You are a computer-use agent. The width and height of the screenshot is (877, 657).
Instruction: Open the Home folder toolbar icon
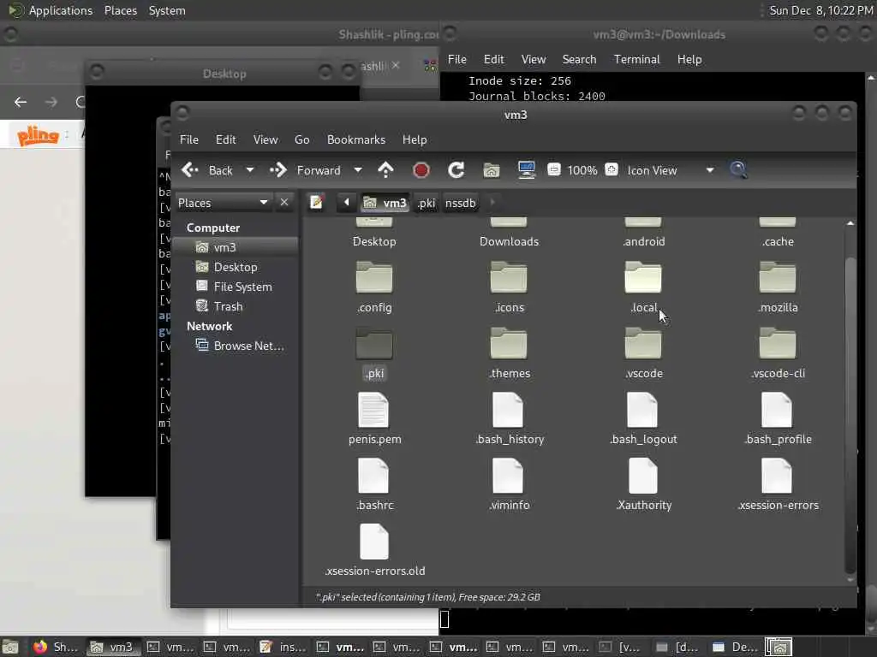(491, 170)
